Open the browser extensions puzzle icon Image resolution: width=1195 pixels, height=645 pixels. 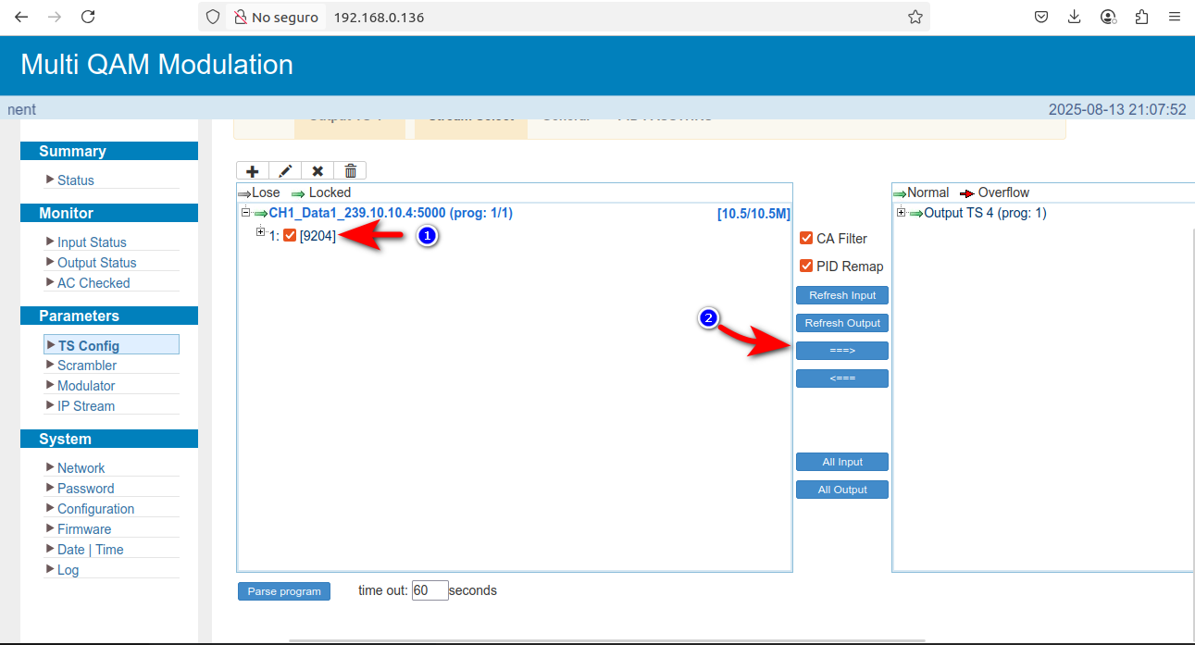[1141, 17]
